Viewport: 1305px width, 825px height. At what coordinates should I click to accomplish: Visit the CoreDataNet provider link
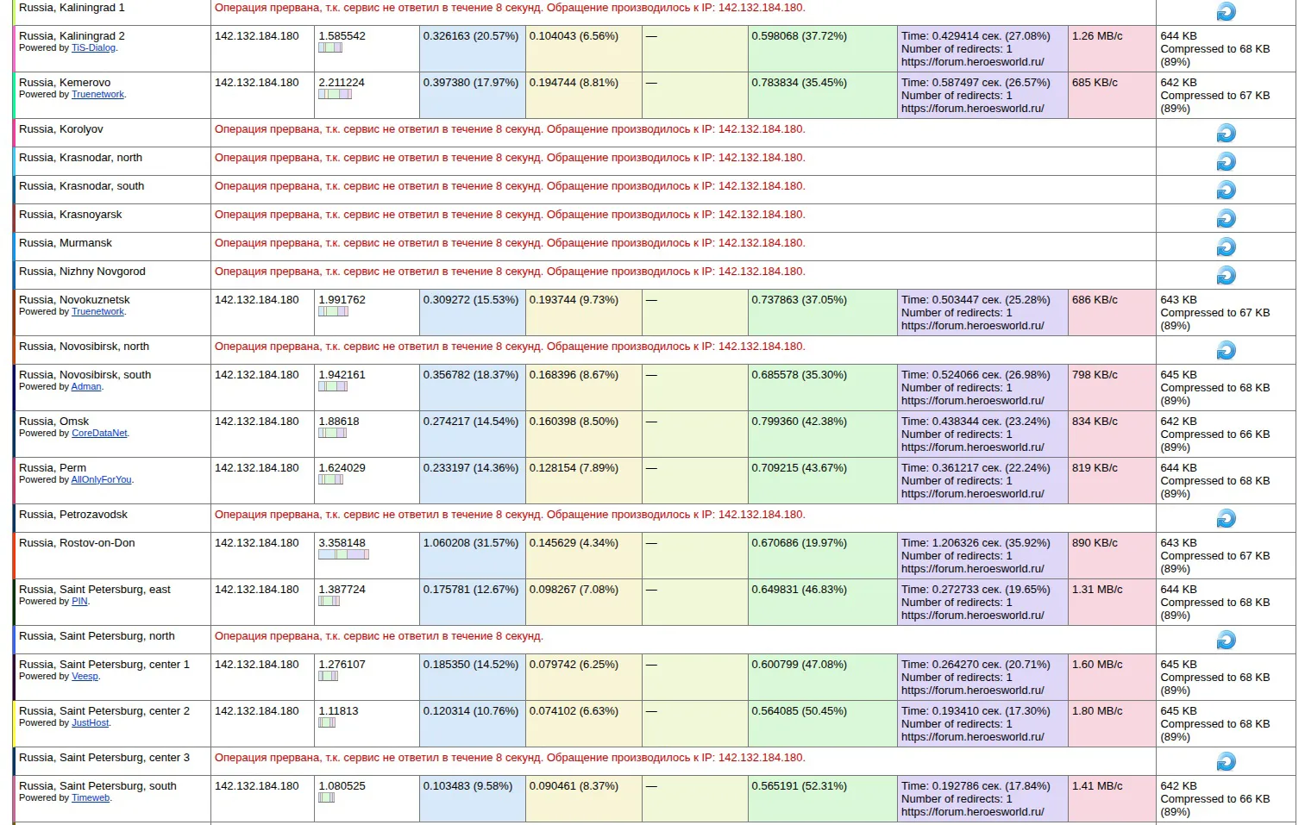[x=99, y=434]
